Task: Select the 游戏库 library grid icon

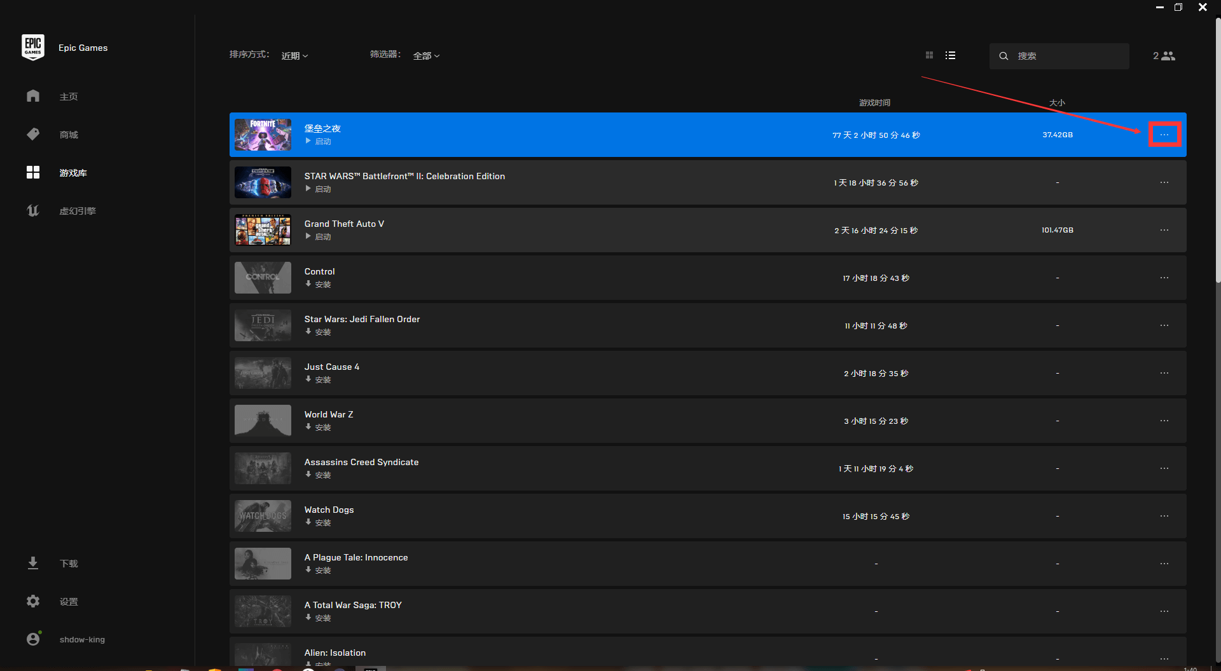Action: pos(33,172)
